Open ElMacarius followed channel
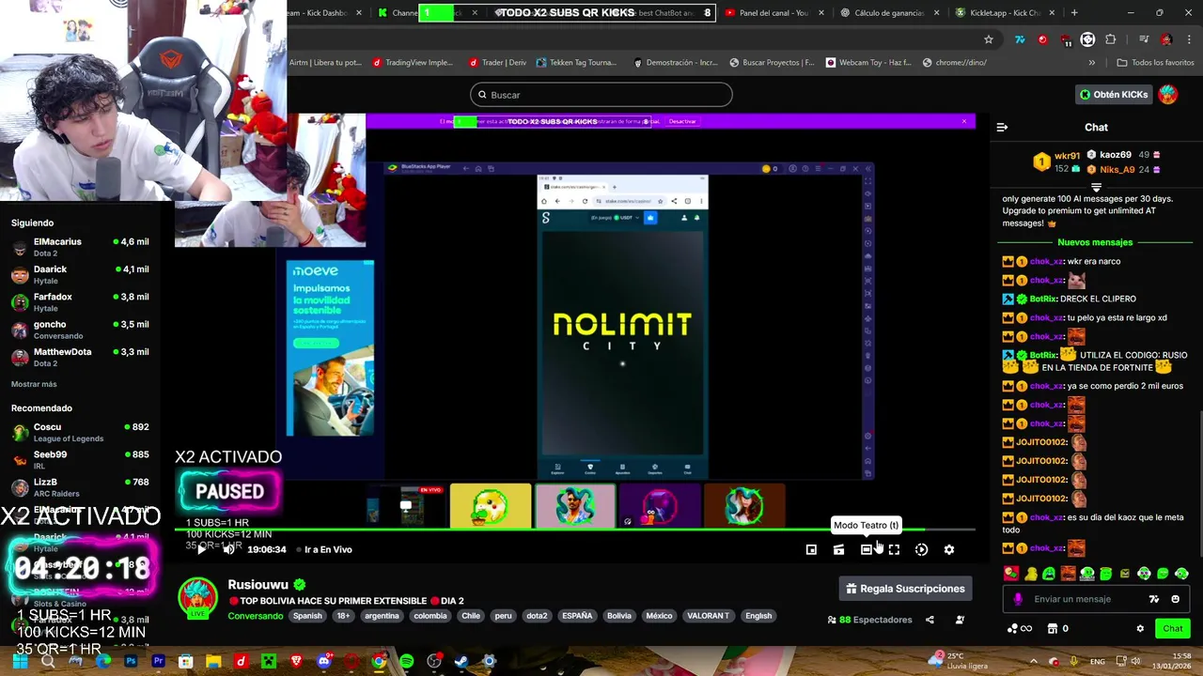 [x=80, y=247]
